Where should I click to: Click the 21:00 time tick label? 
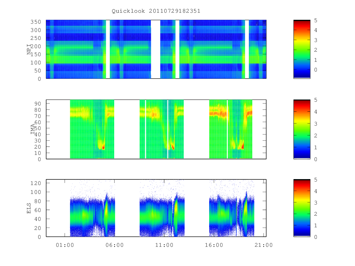(x=264, y=245)
